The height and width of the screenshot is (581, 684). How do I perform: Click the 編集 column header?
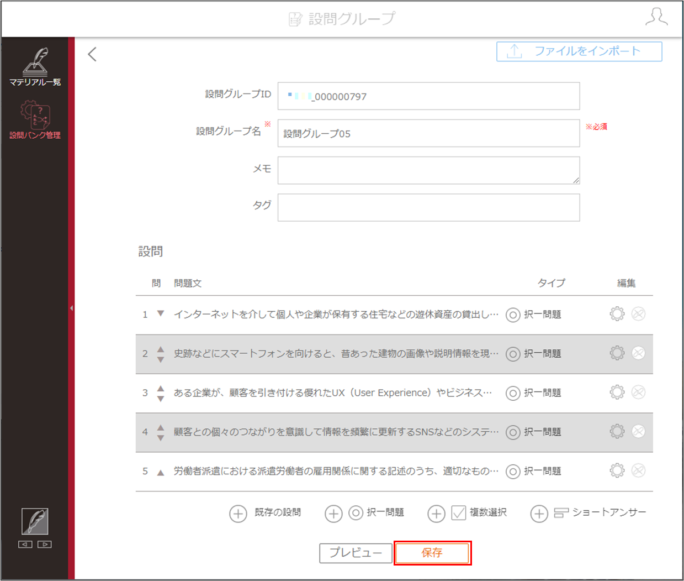[627, 283]
